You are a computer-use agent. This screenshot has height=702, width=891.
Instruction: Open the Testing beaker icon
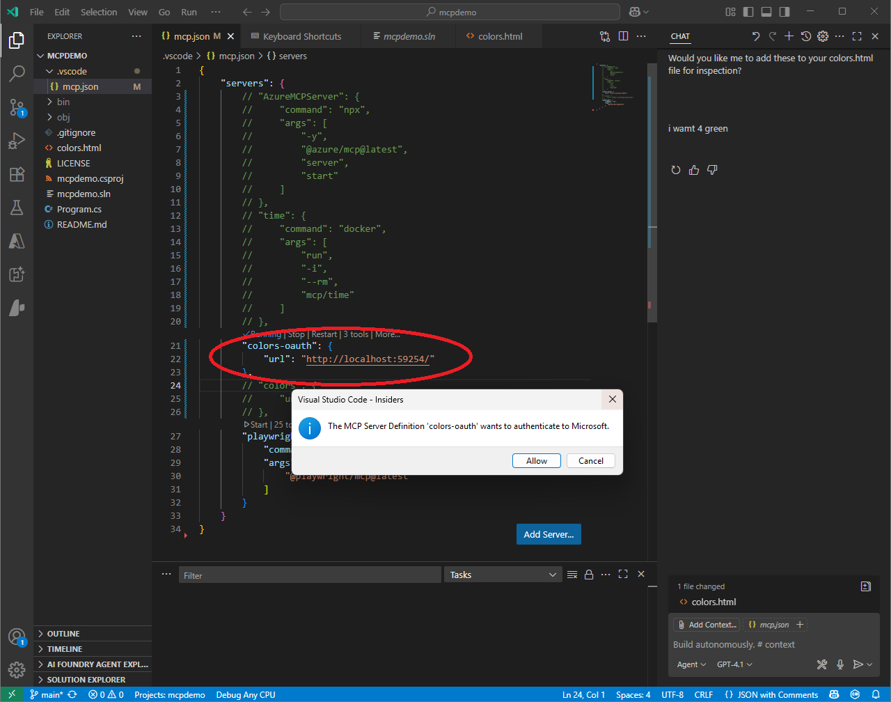[x=17, y=208]
